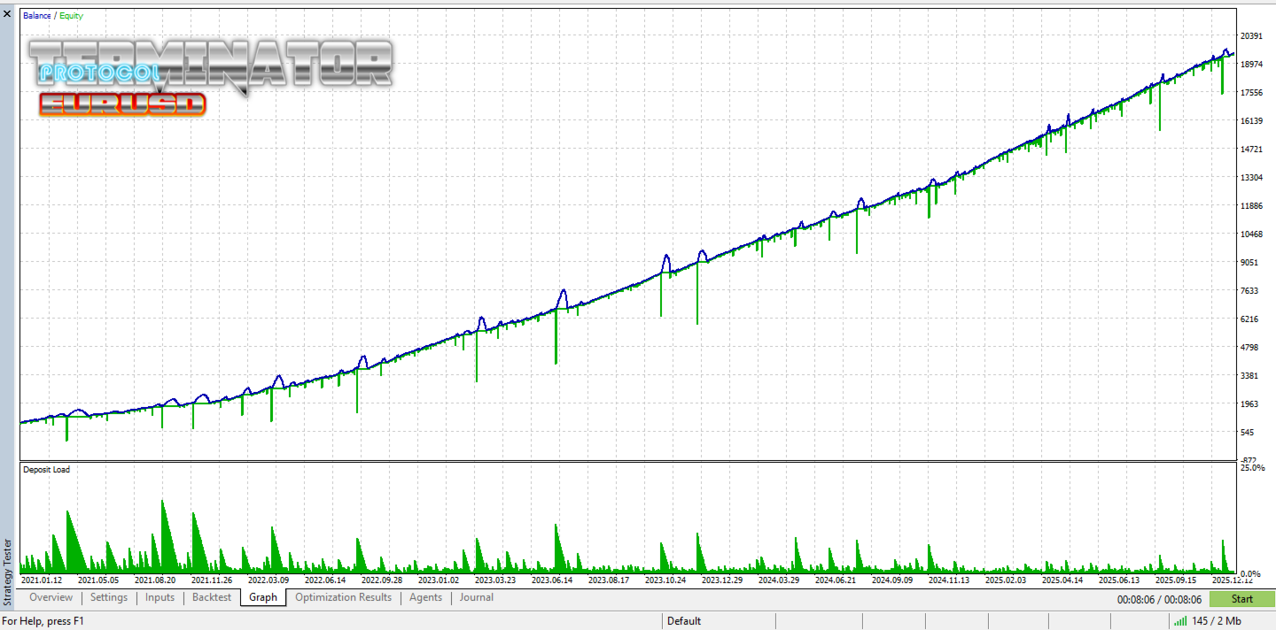Image resolution: width=1276 pixels, height=630 pixels.
Task: Click the 2022.09.28 date label
Action: point(382,580)
